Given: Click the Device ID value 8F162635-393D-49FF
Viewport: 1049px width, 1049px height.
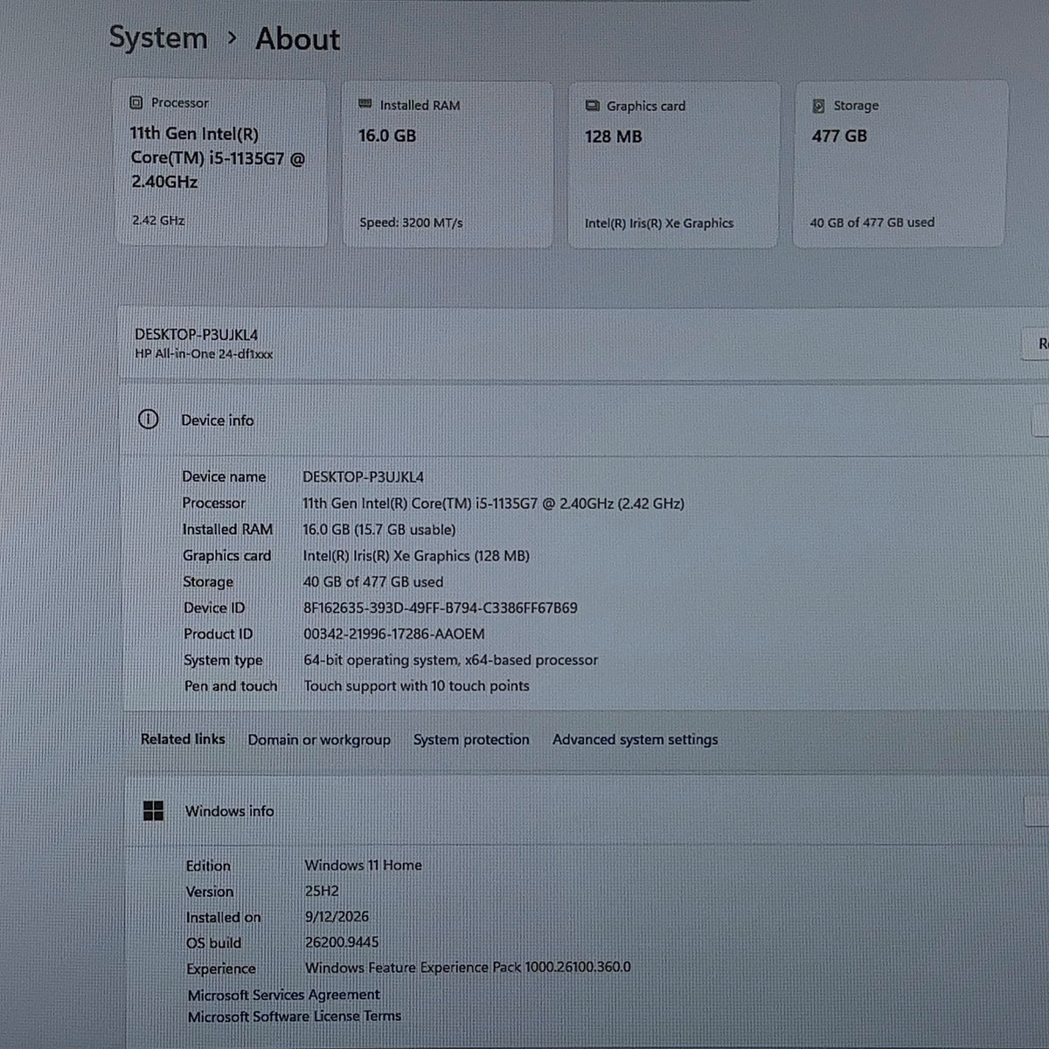Looking at the screenshot, I should pyautogui.click(x=440, y=608).
